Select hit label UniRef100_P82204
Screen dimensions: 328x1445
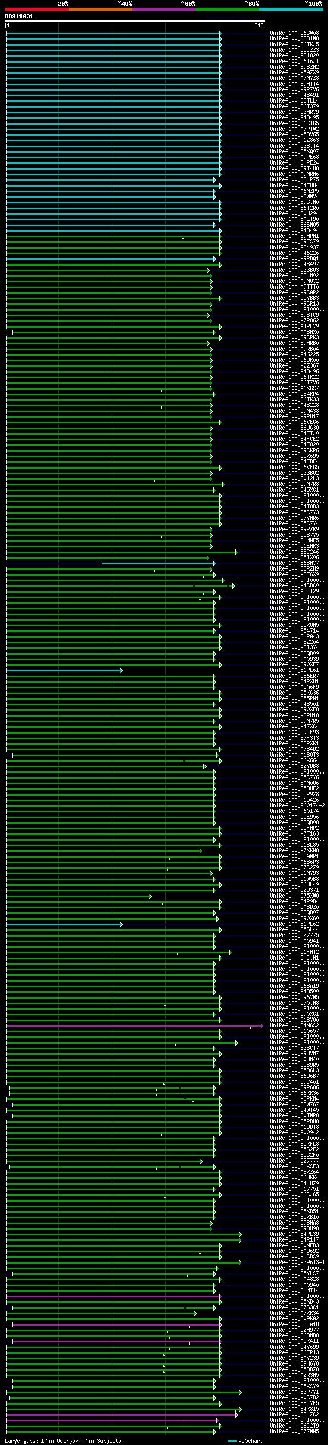pos(294,642)
